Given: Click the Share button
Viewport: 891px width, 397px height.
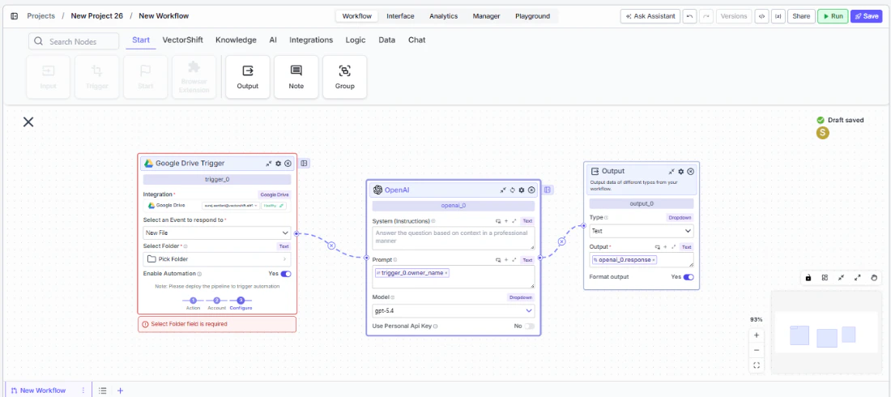Looking at the screenshot, I should coord(801,16).
